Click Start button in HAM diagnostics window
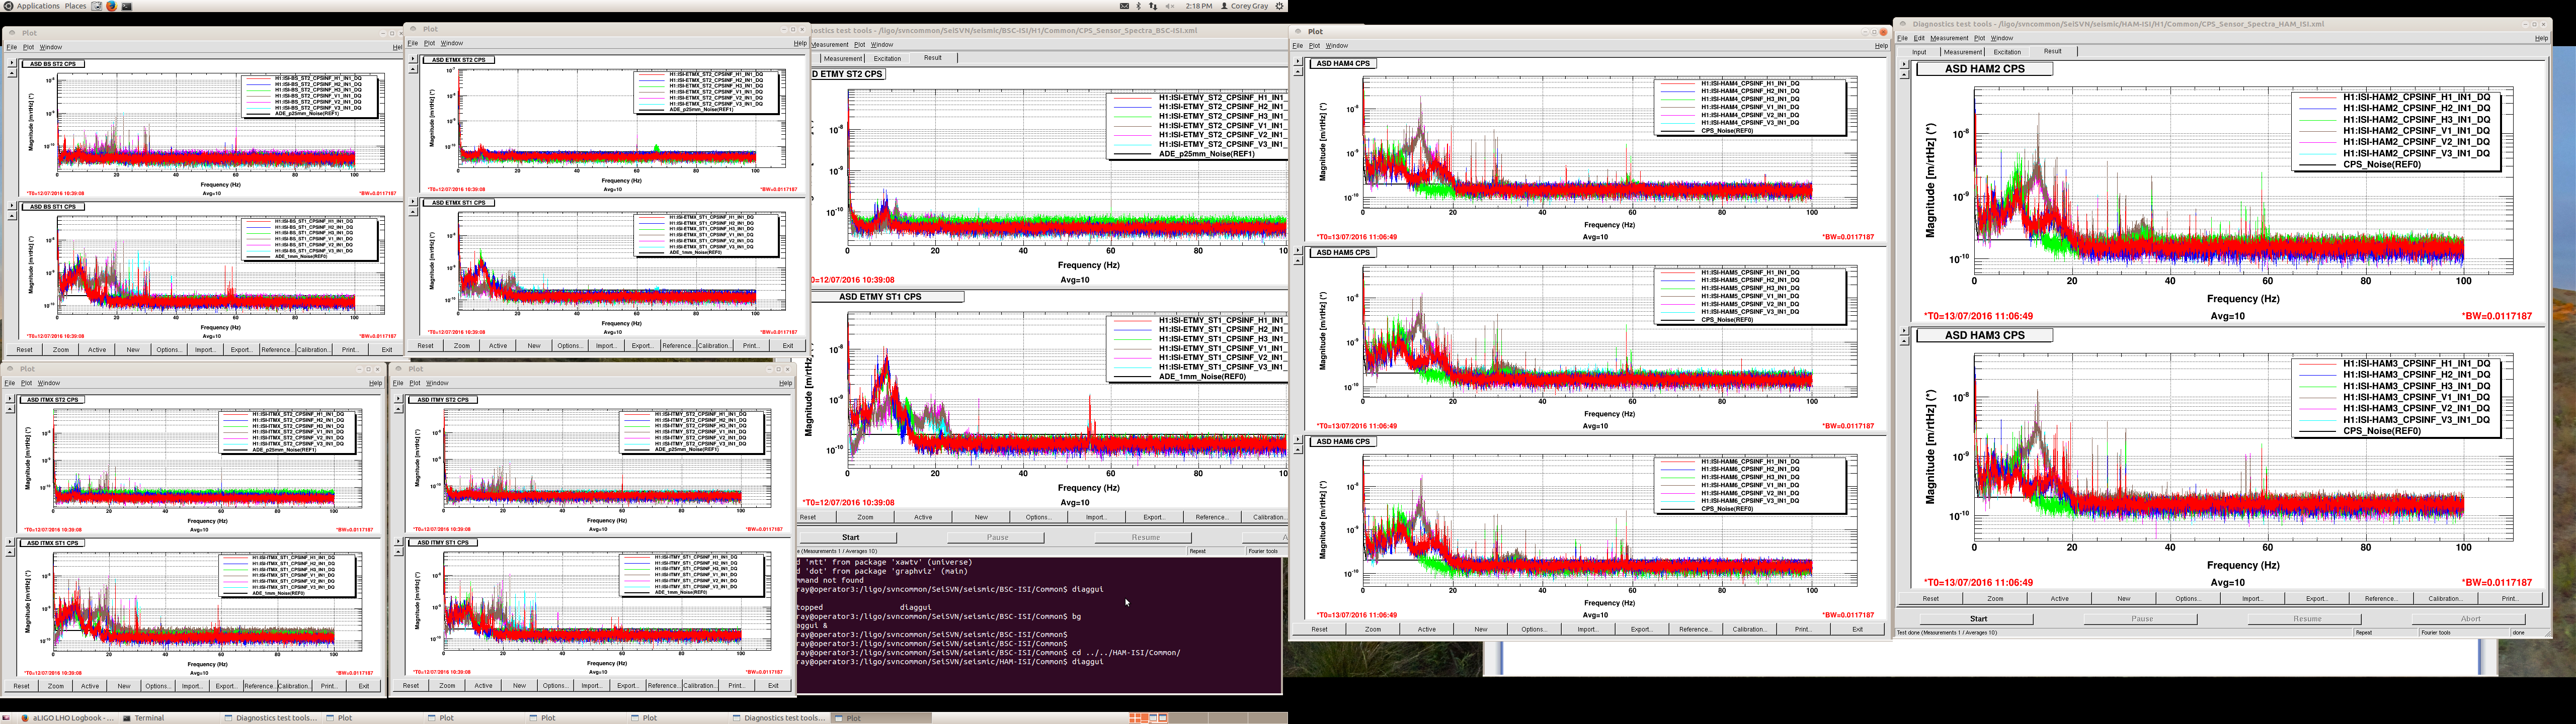The height and width of the screenshot is (724, 2576). (x=1978, y=618)
